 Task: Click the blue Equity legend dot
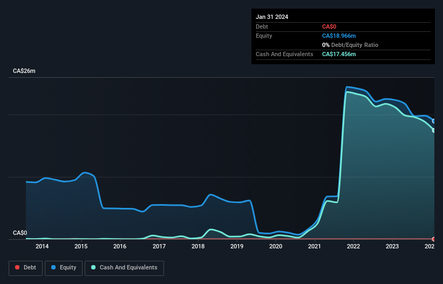pyautogui.click(x=53, y=267)
